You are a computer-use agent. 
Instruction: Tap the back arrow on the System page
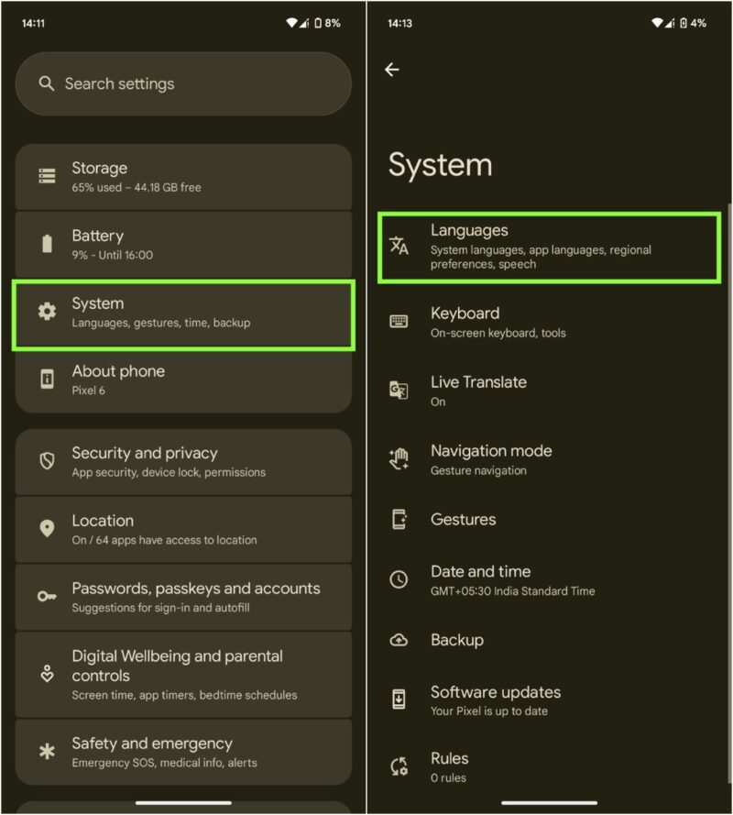(393, 70)
